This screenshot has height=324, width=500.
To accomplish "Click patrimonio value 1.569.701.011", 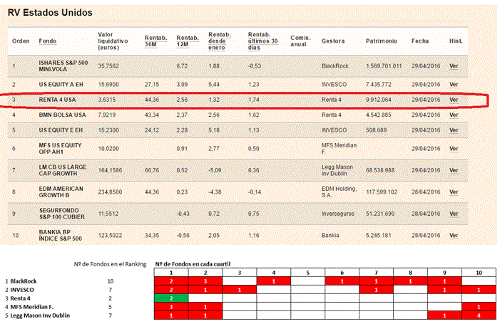I will 384,66.
